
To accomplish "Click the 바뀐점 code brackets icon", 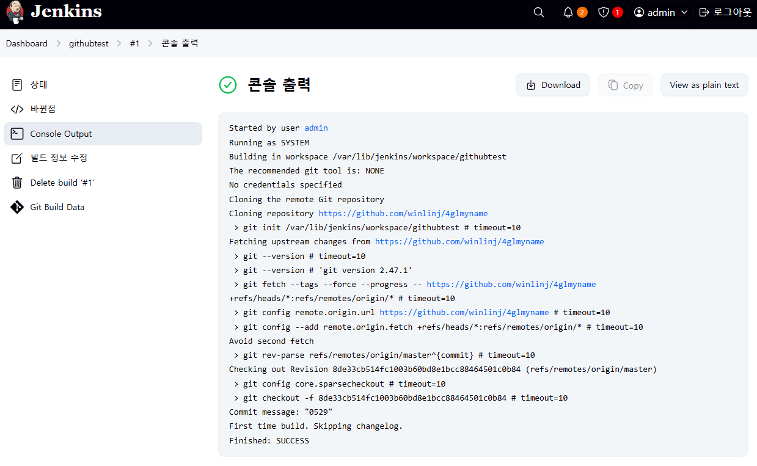I will point(17,109).
